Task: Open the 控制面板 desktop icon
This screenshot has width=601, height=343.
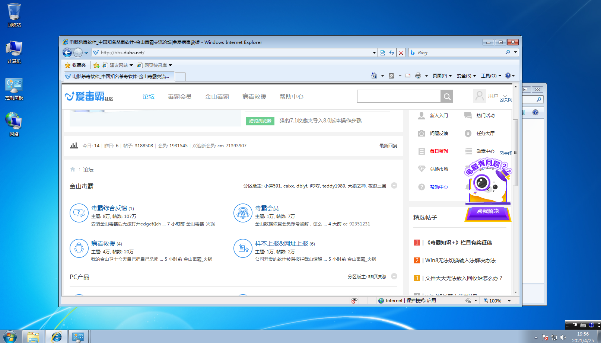Action: (14, 89)
